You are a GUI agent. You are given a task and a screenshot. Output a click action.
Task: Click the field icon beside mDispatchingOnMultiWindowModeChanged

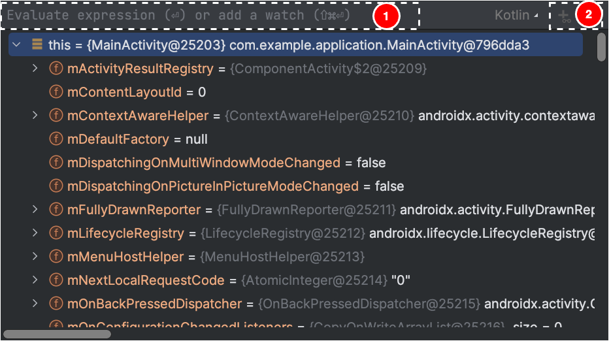click(x=56, y=163)
